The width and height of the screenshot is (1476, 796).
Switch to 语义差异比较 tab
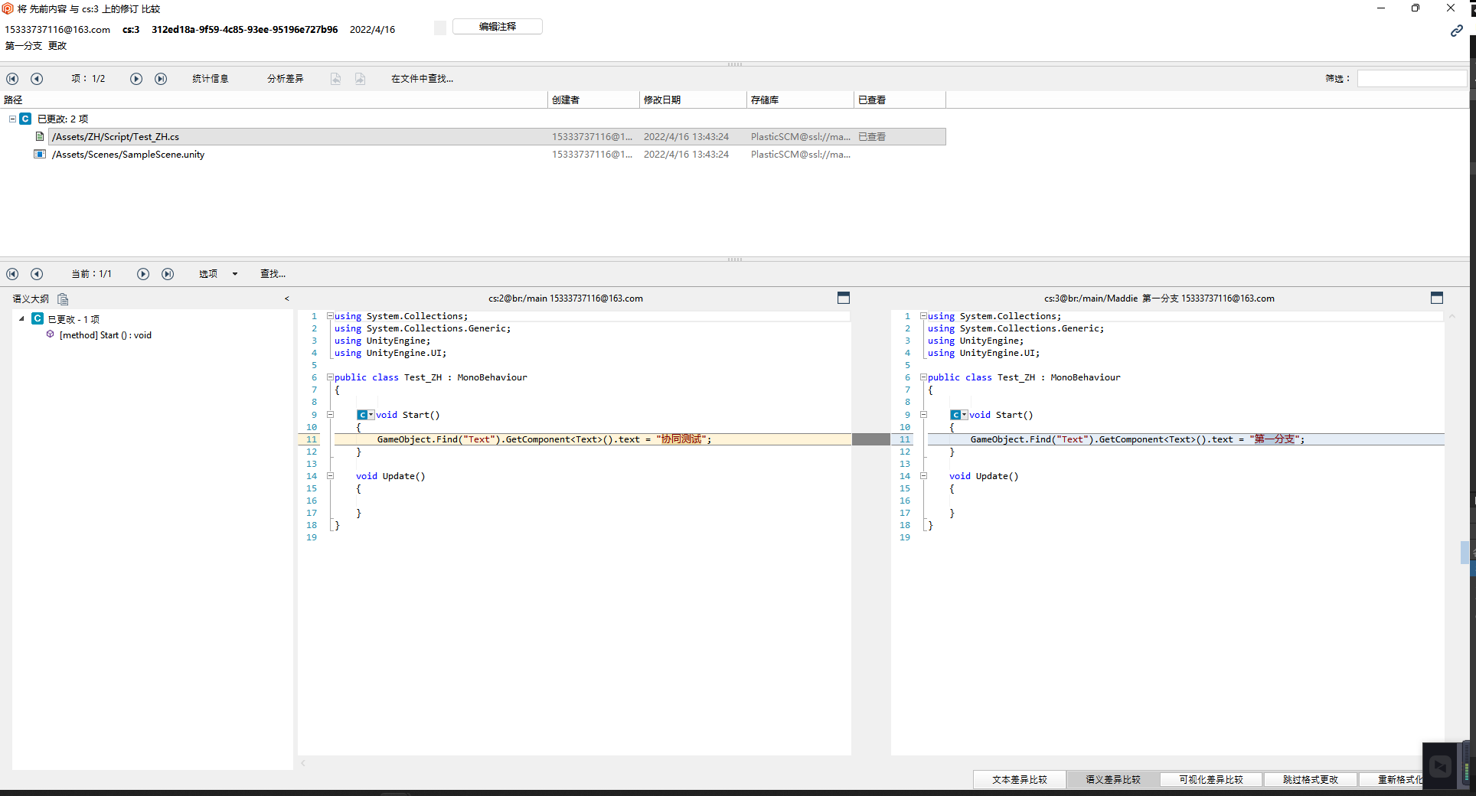click(1113, 779)
